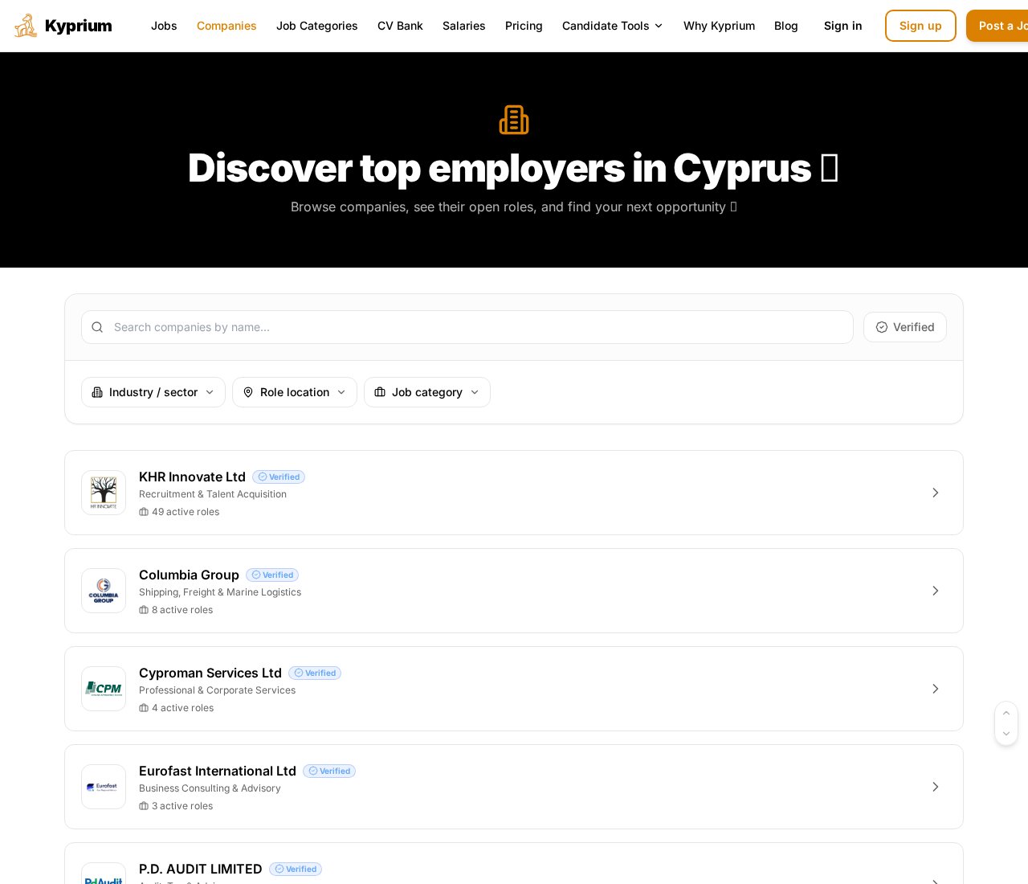Click chevron arrow on KHR Innovate row
The height and width of the screenshot is (884, 1028).
(x=936, y=493)
